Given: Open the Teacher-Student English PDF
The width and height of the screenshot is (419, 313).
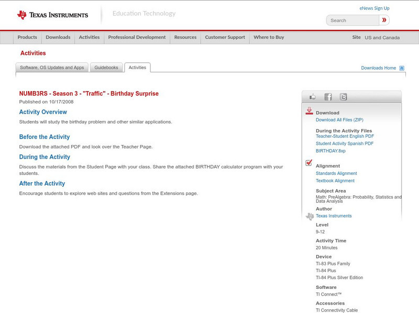Looking at the screenshot, I should click(x=345, y=136).
